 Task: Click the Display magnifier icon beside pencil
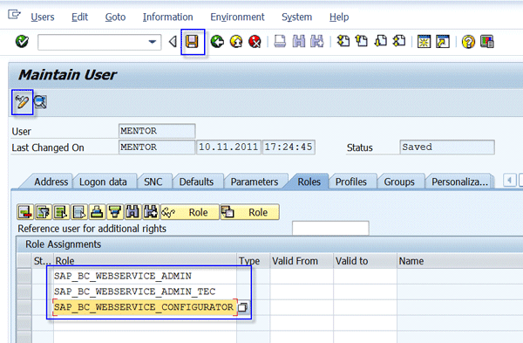(40, 102)
